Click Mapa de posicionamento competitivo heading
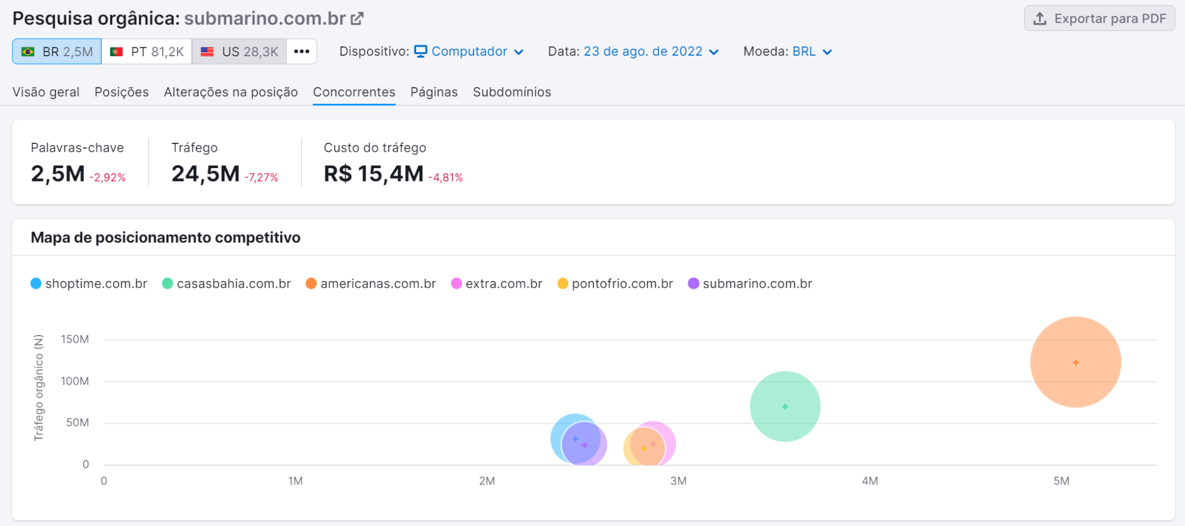Image resolution: width=1185 pixels, height=526 pixels. pyautogui.click(x=165, y=237)
